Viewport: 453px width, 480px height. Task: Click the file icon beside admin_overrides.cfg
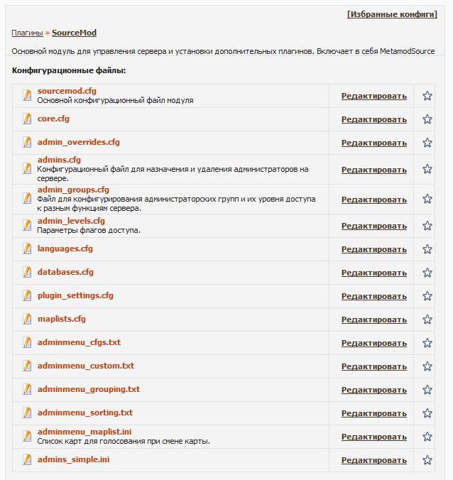(x=27, y=142)
